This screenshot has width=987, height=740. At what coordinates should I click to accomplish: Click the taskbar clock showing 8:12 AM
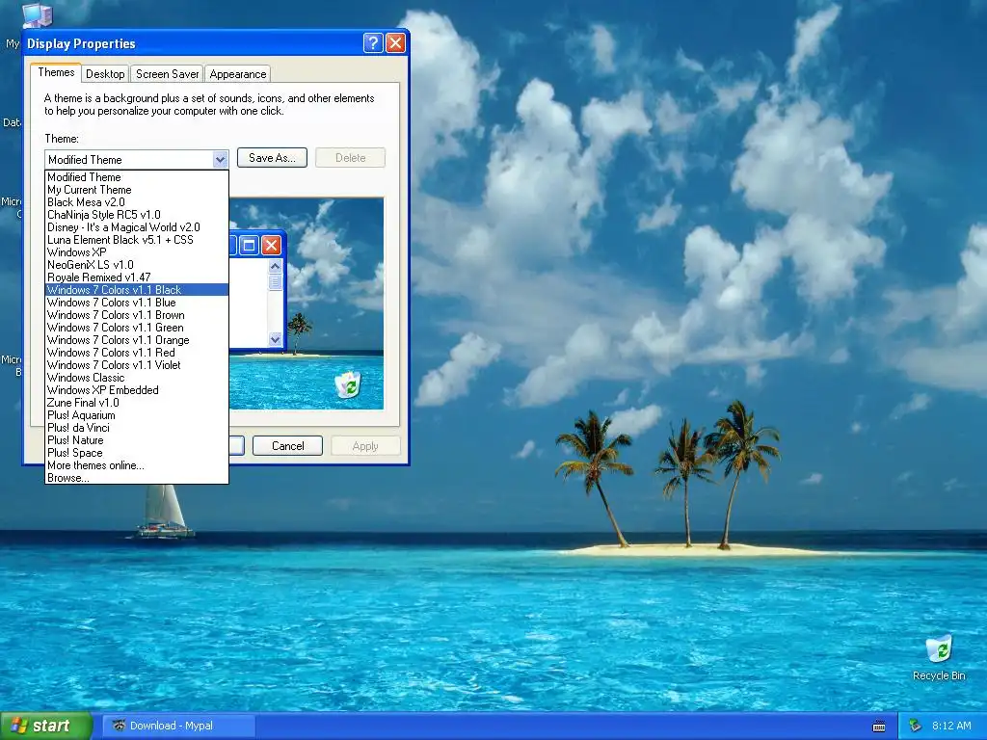point(951,726)
